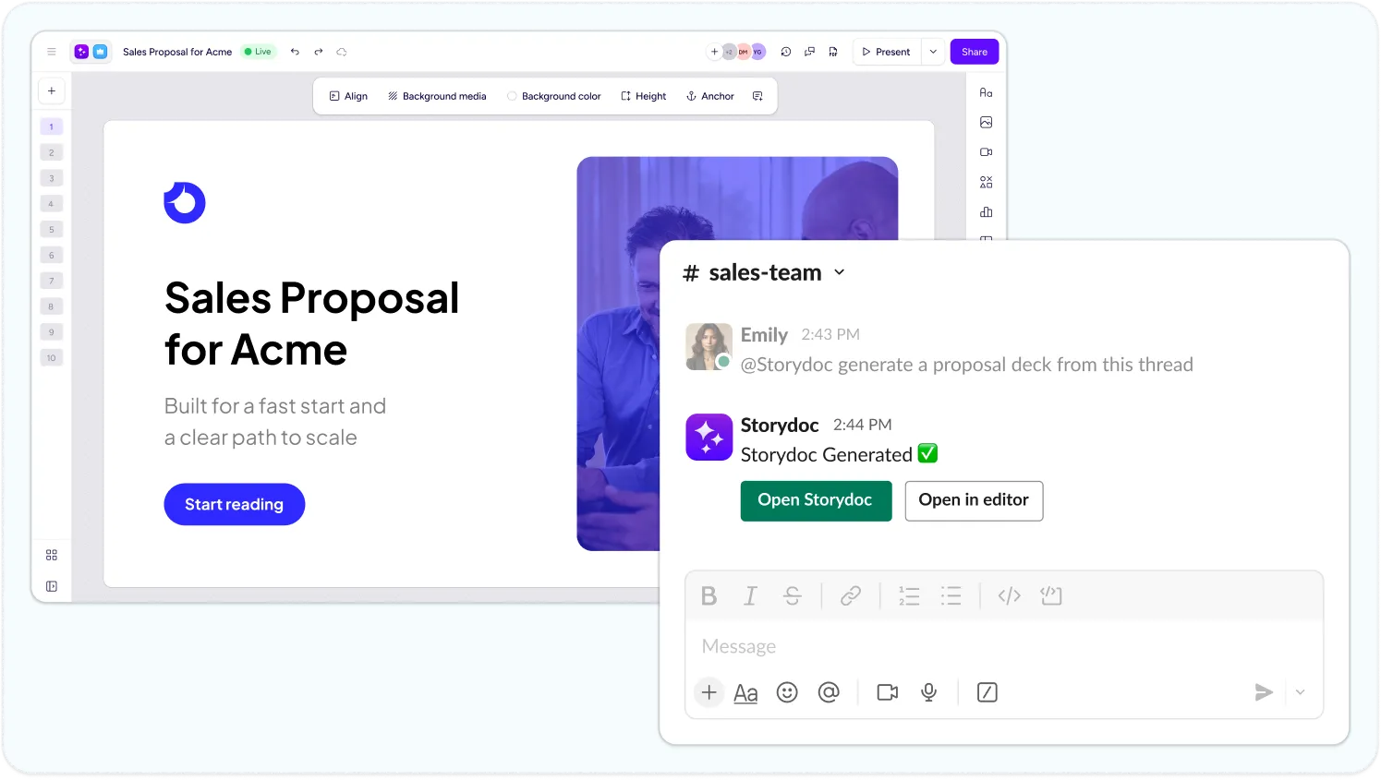Undo the last editor action
Viewport: 1381px width, 780px height.
(x=295, y=52)
